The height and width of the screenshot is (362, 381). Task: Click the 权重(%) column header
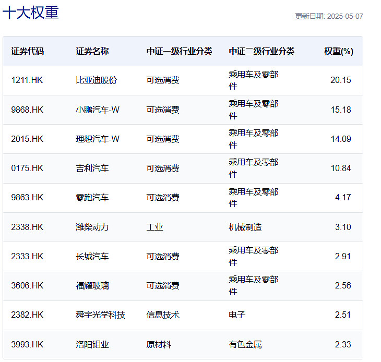point(339,51)
